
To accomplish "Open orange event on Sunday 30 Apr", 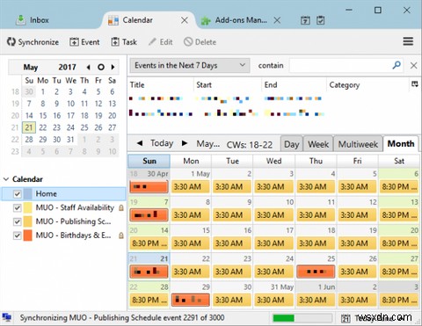I will (x=149, y=186).
